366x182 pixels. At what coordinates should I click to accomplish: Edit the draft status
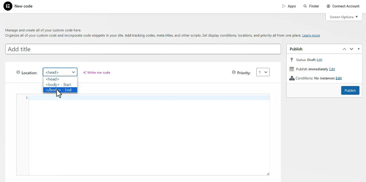[x=319, y=60]
